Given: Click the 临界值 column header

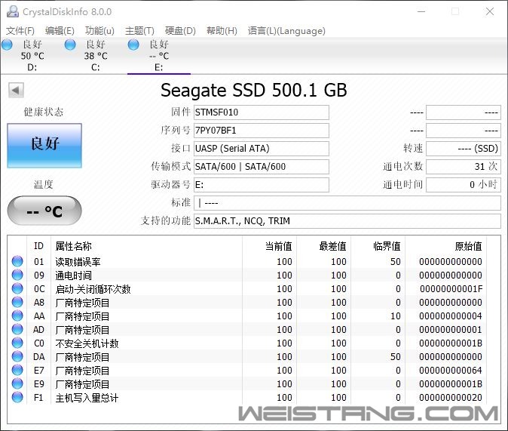Looking at the screenshot, I should [387, 246].
